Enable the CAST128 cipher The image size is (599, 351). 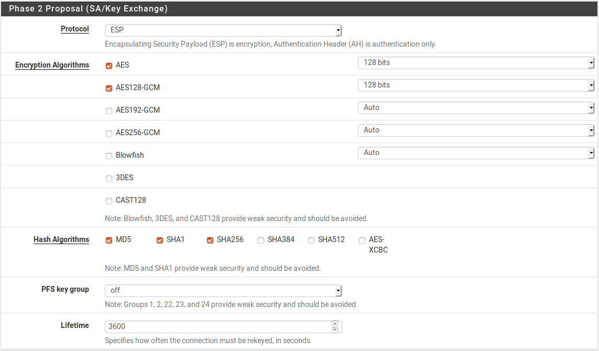(108, 201)
